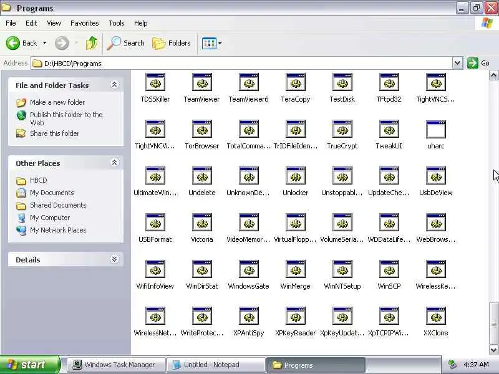Select the XXClone program icon
The image size is (499, 374).
pyautogui.click(x=436, y=316)
